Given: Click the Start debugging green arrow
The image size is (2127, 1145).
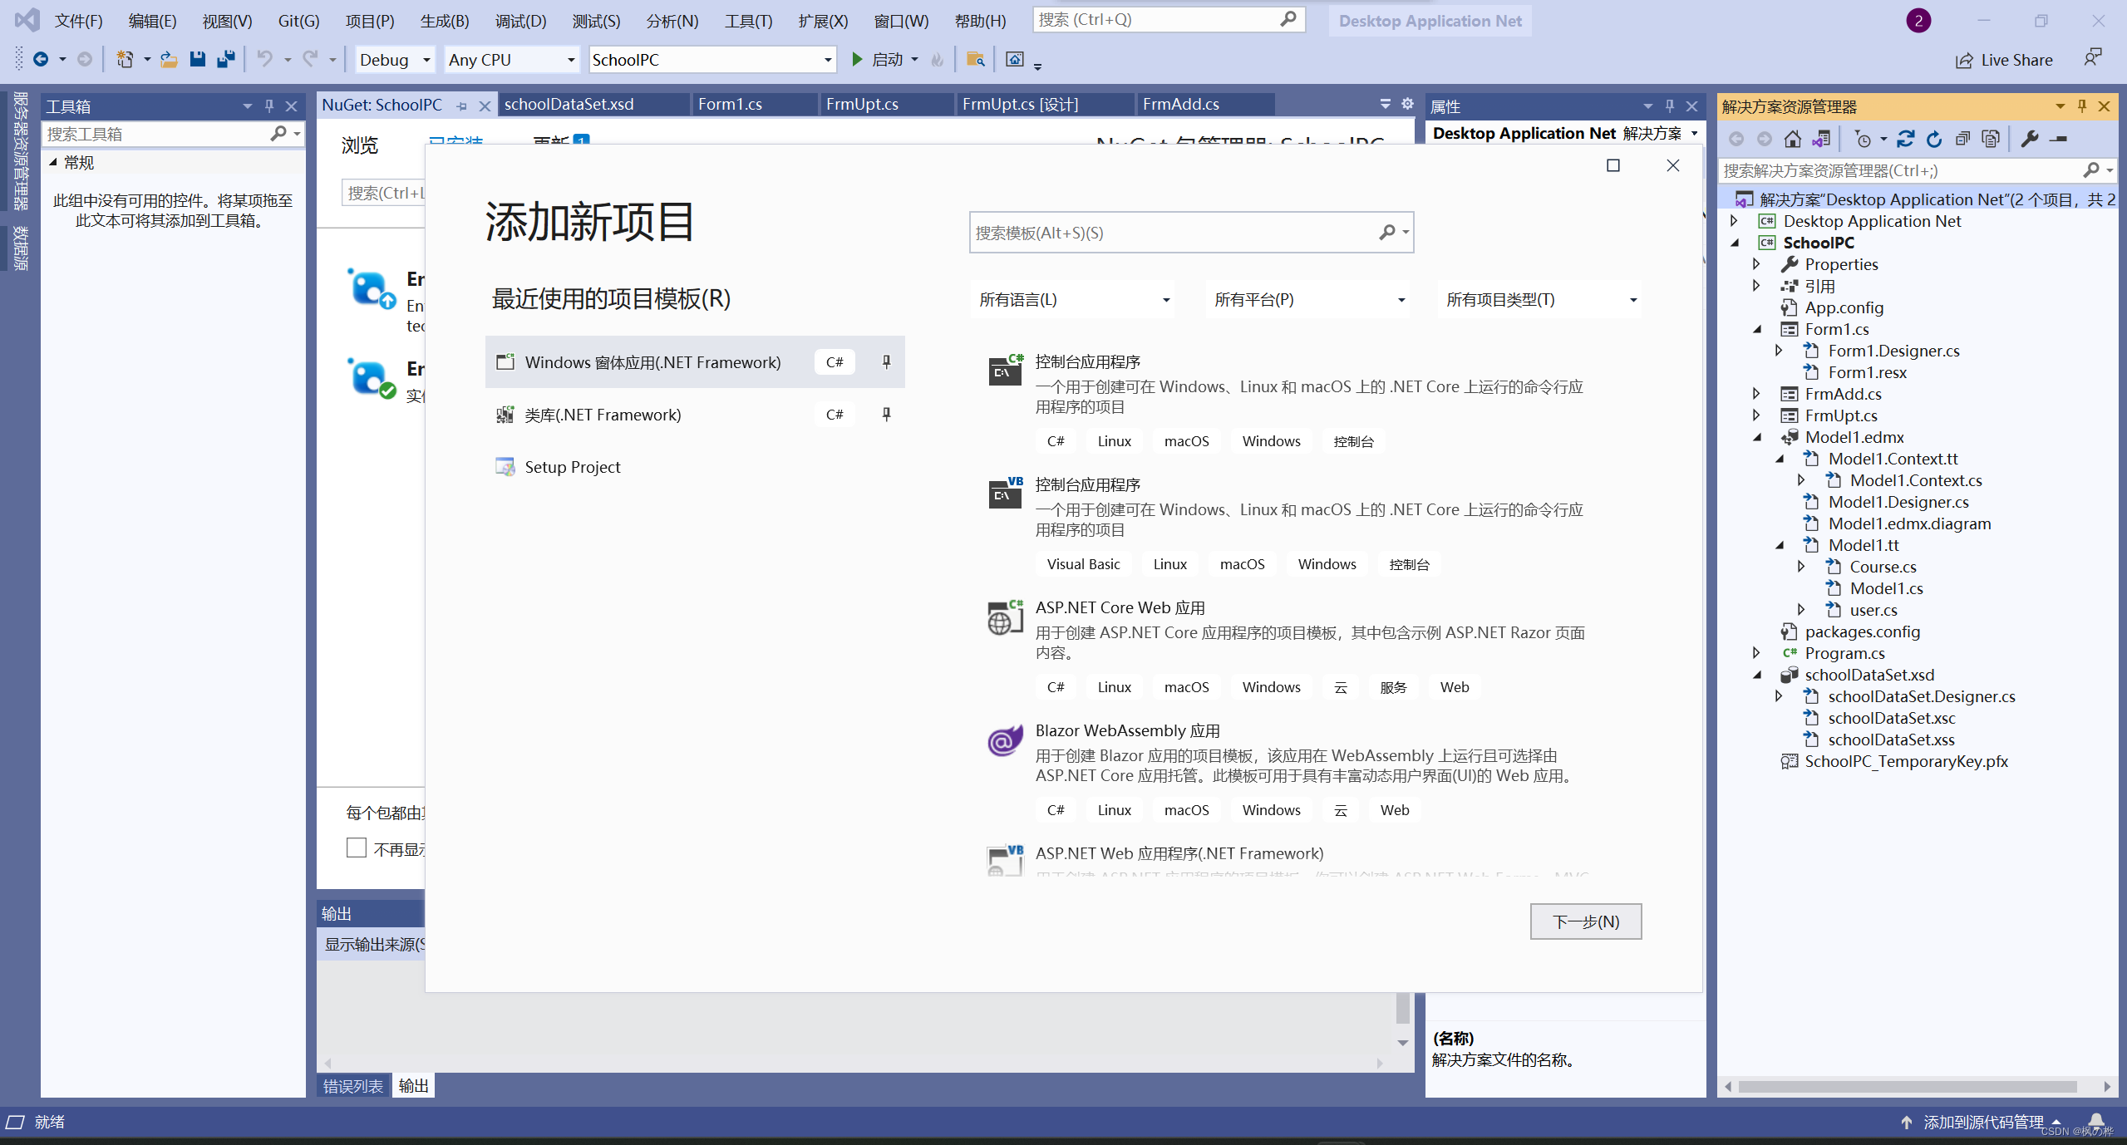Looking at the screenshot, I should (857, 59).
